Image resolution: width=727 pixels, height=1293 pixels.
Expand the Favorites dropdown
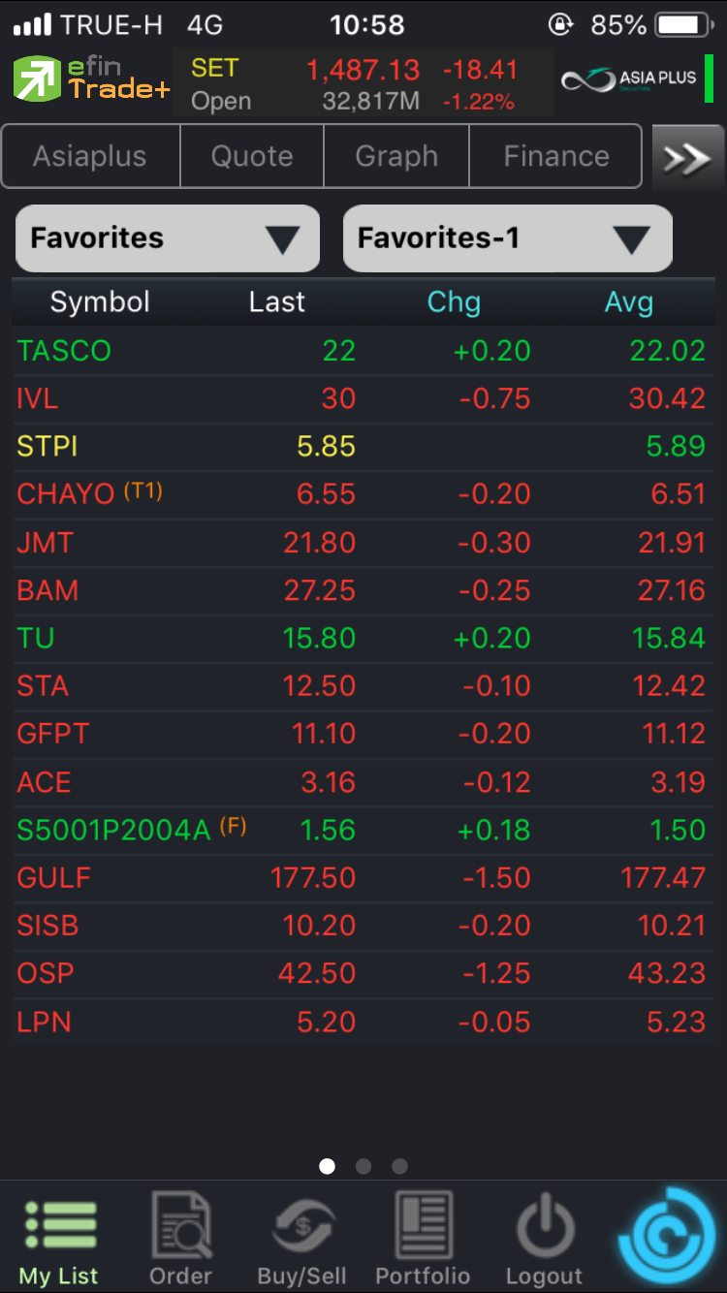168,238
